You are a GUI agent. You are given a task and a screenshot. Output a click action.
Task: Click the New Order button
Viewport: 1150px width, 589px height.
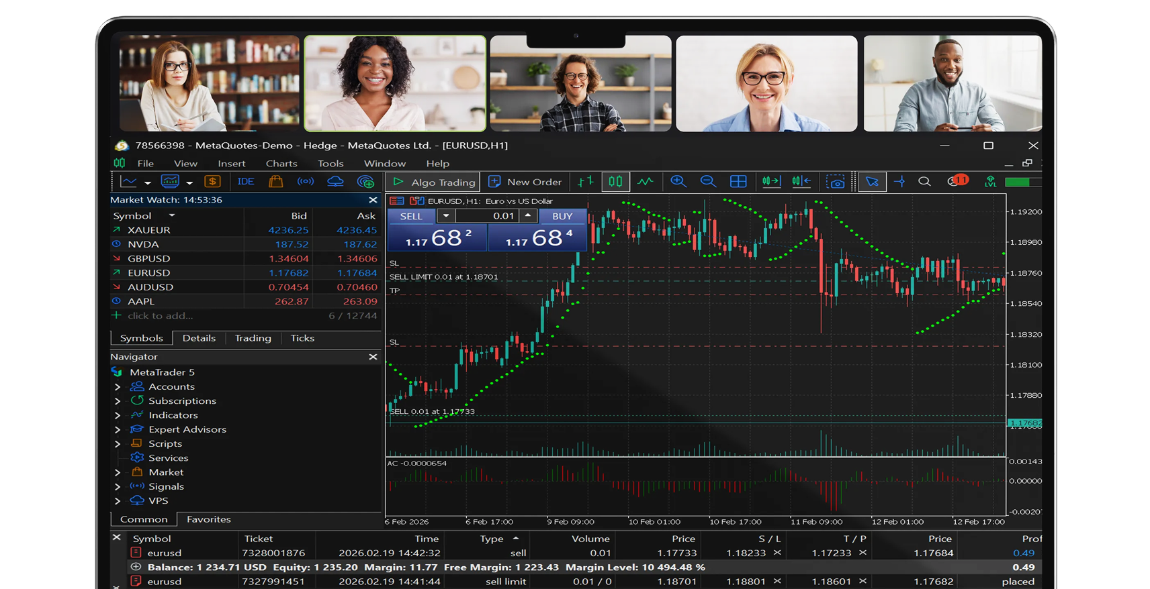[525, 182]
